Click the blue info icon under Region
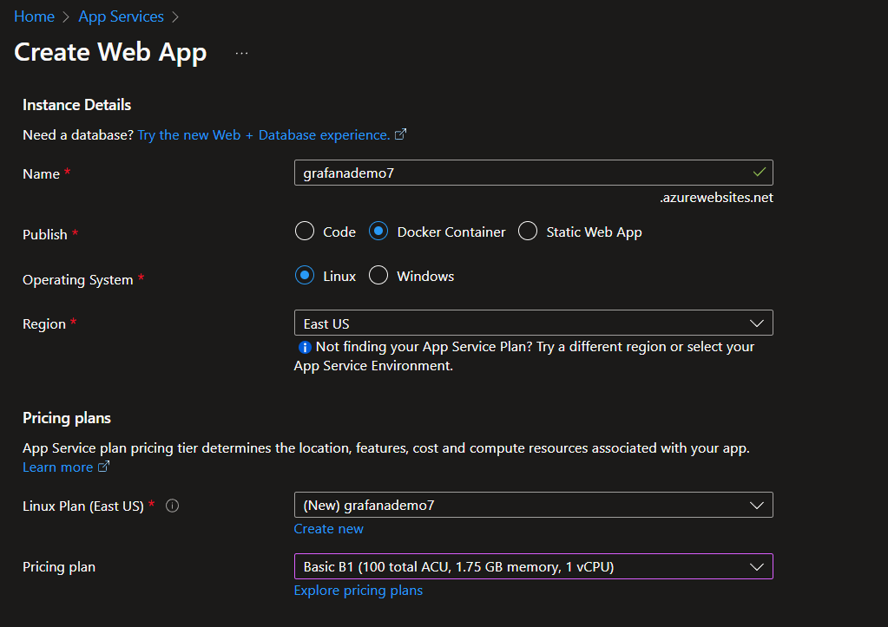The width and height of the screenshot is (888, 627). click(305, 347)
